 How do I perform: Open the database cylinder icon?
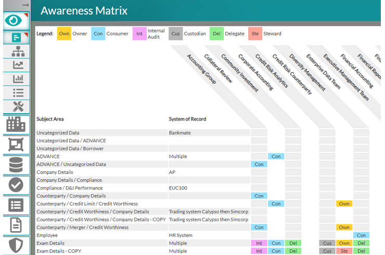pos(16,165)
